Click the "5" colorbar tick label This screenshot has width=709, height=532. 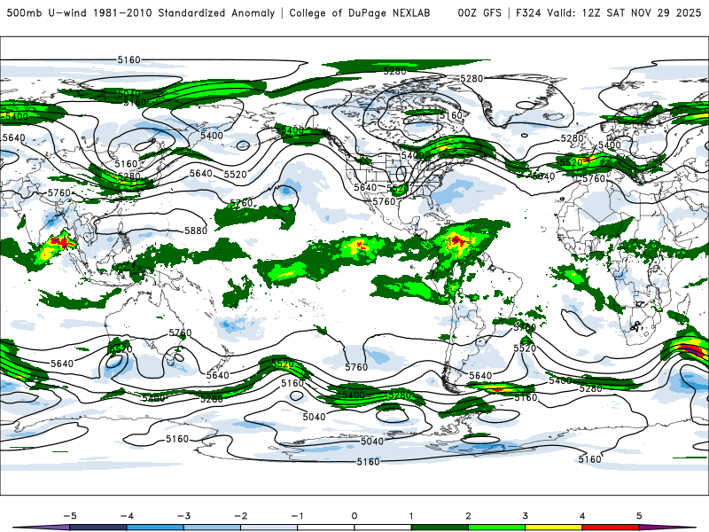(639, 516)
